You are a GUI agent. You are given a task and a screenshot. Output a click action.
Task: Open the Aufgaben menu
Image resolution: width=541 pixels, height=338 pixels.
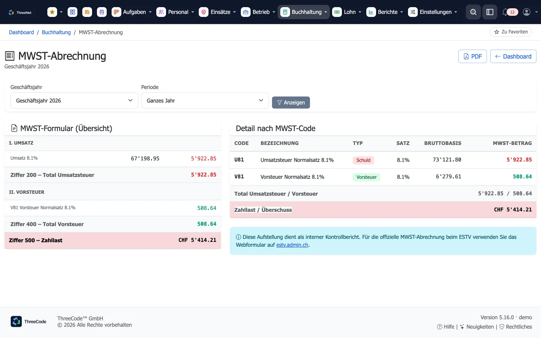click(x=132, y=12)
